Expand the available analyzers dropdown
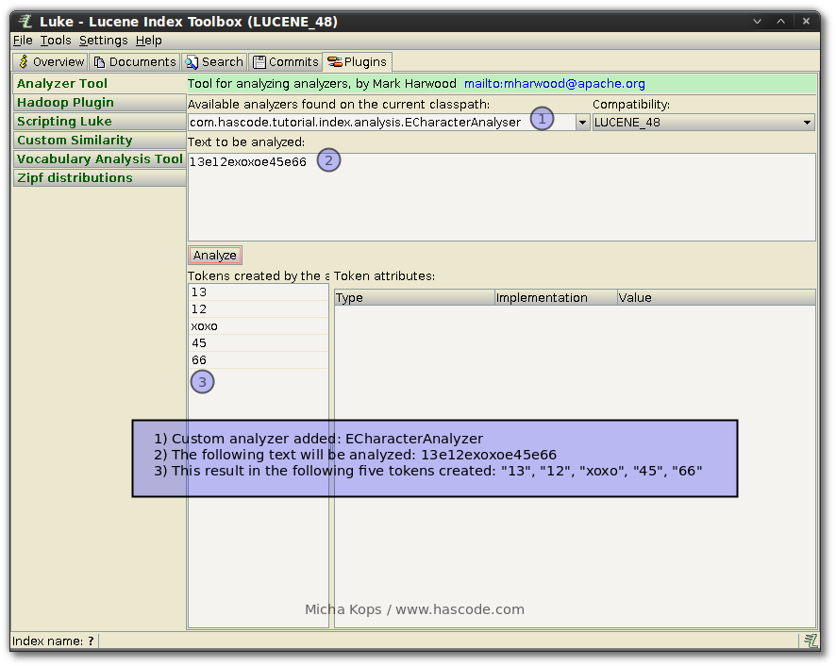Image resolution: width=836 pixels, height=666 pixels. pyautogui.click(x=582, y=123)
